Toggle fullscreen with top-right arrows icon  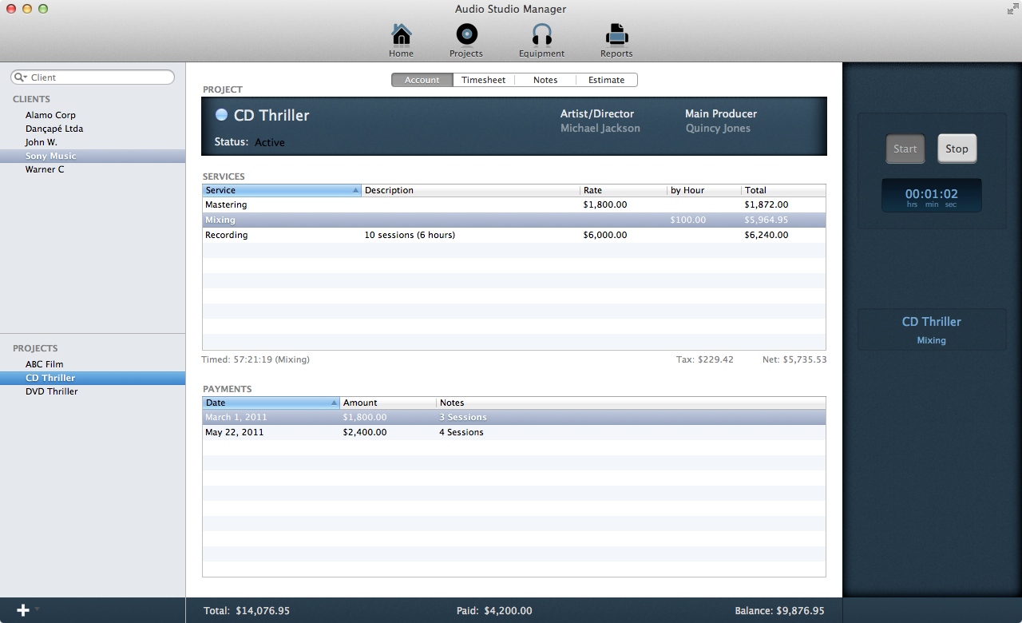(x=1013, y=10)
